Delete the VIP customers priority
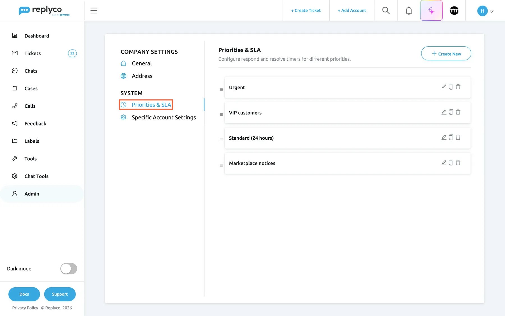505x316 pixels. pos(458,112)
